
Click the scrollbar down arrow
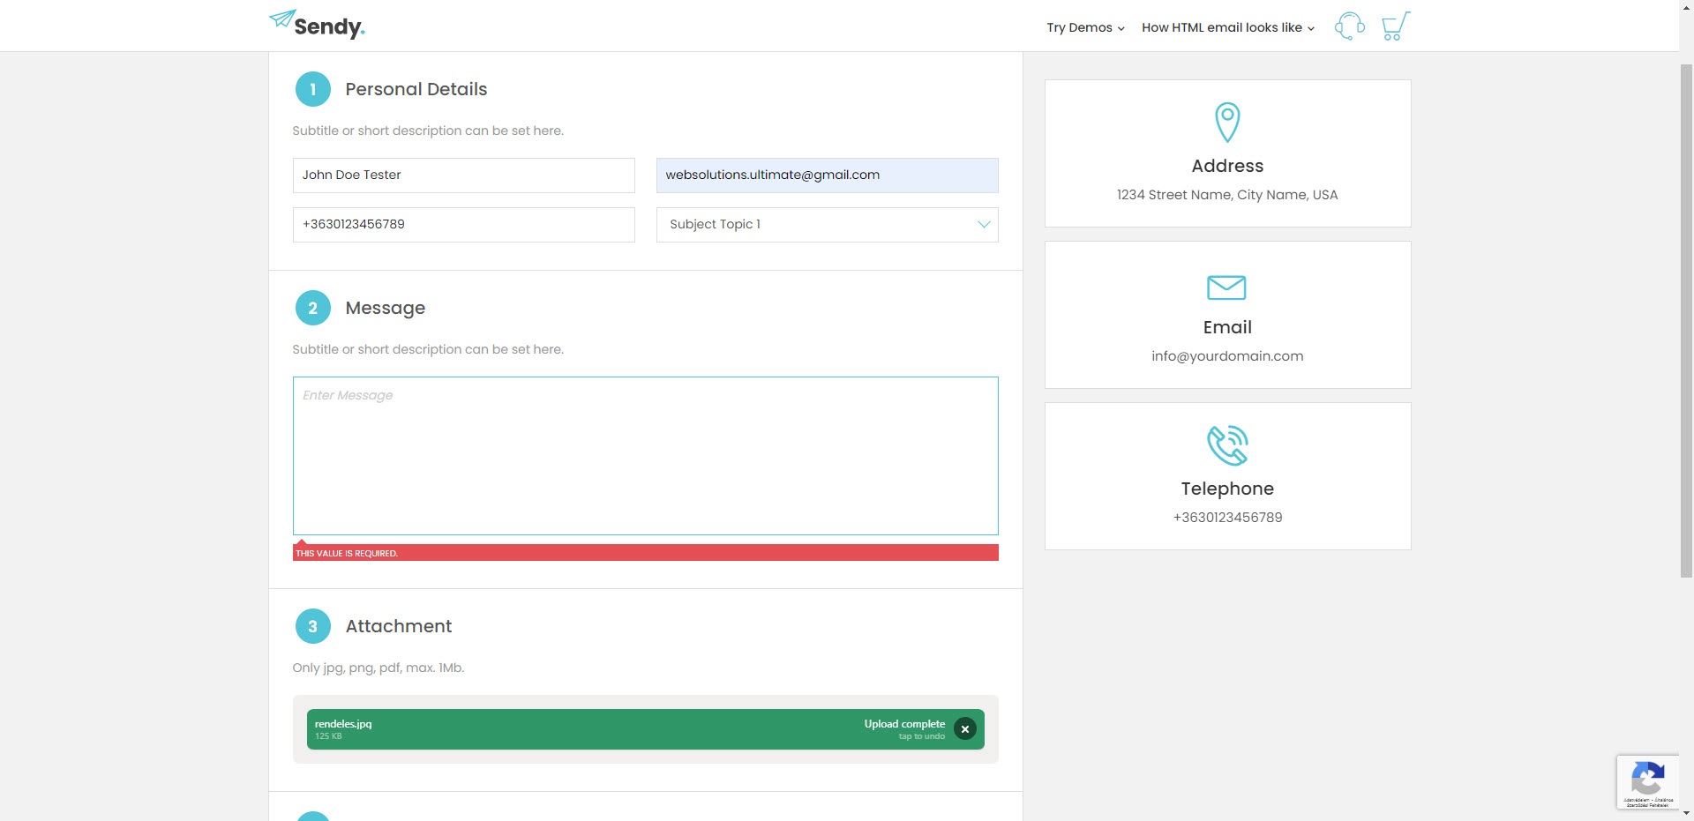[1686, 814]
